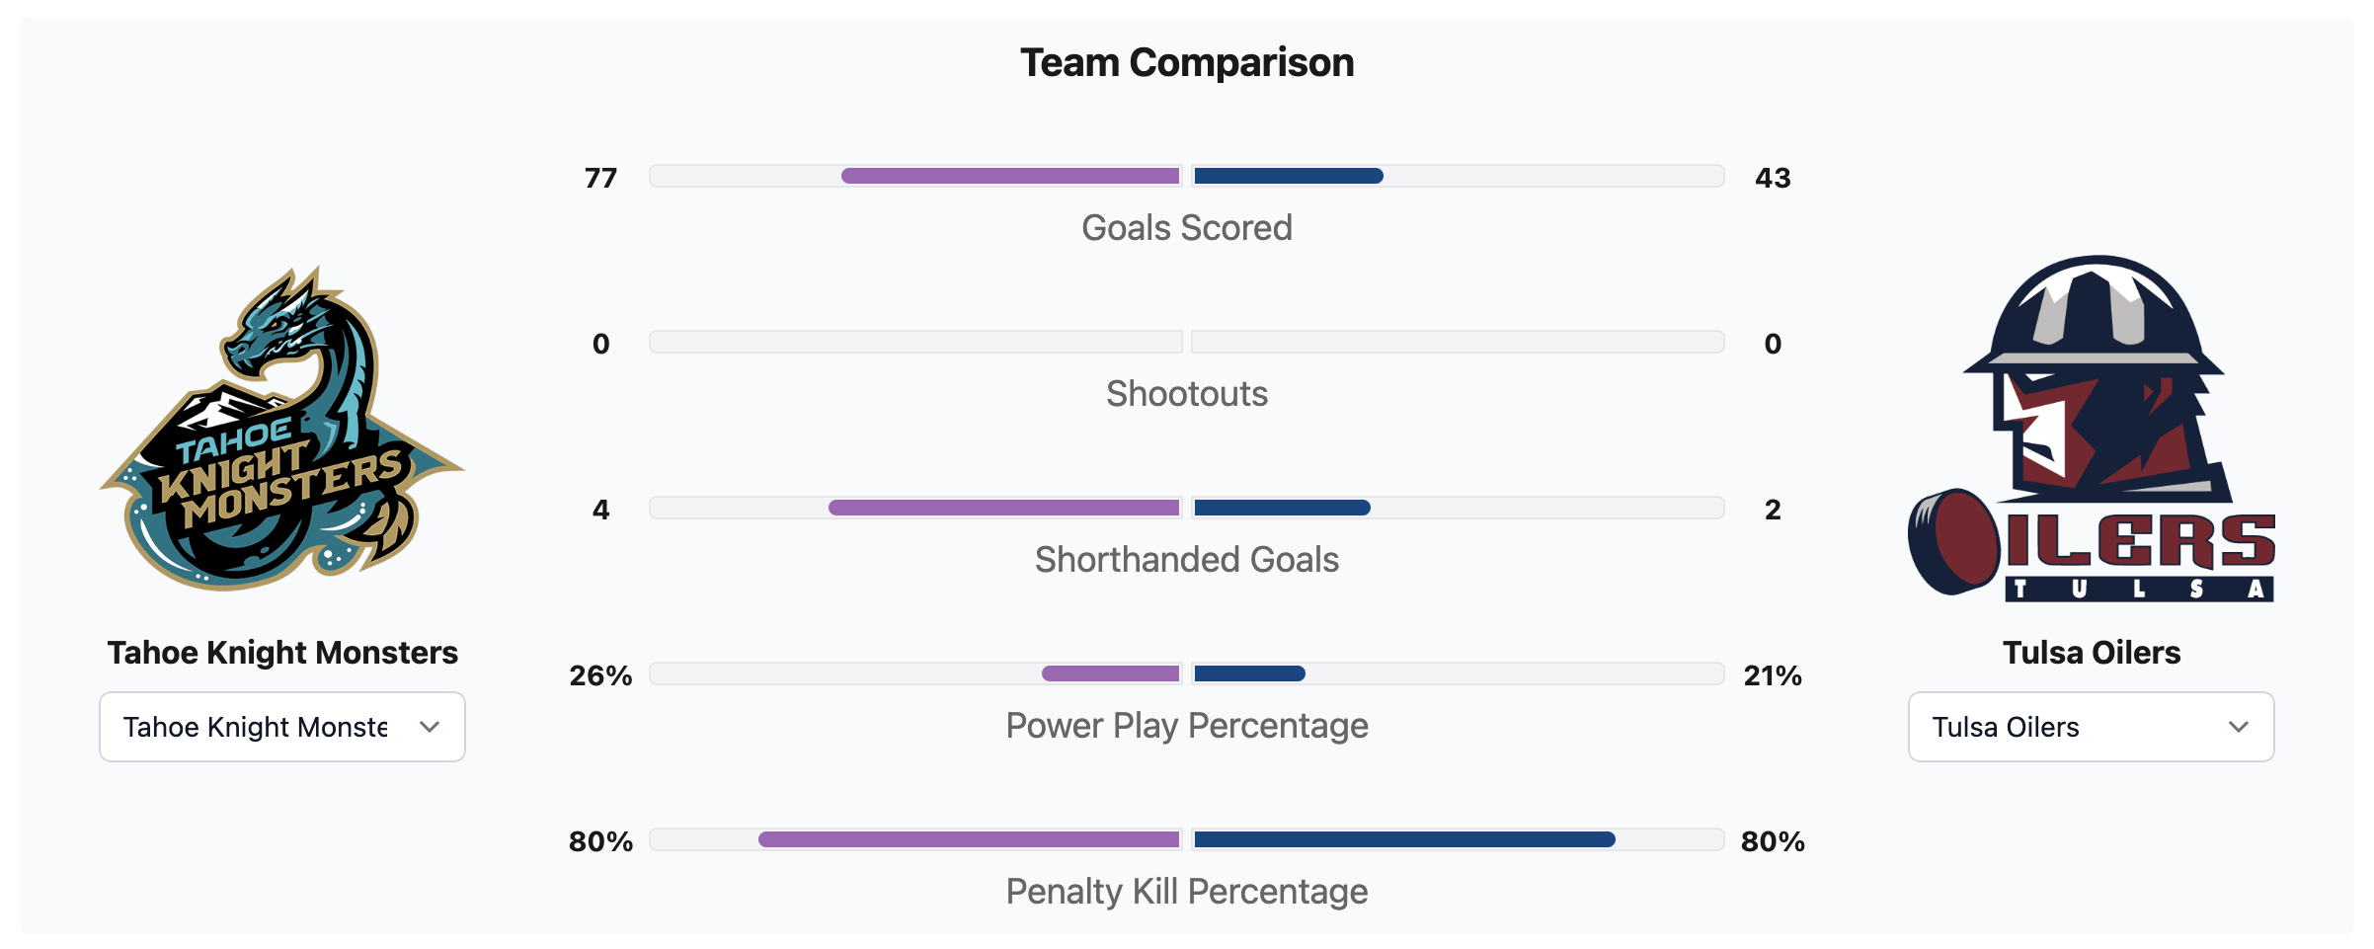
Task: Click the Penalty Kill Percentage label
Action: pyautogui.click(x=1187, y=892)
